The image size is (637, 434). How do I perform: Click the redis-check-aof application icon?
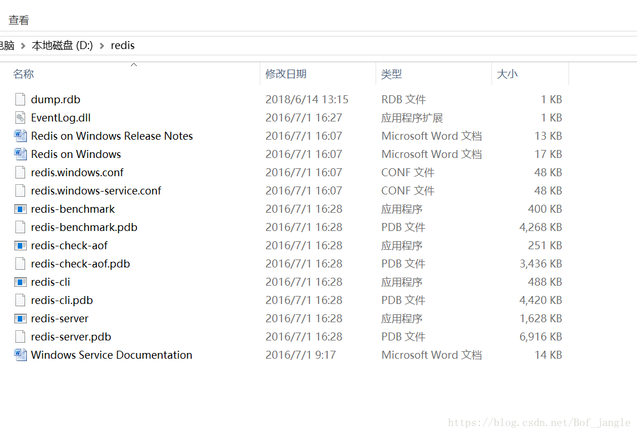[21, 246]
